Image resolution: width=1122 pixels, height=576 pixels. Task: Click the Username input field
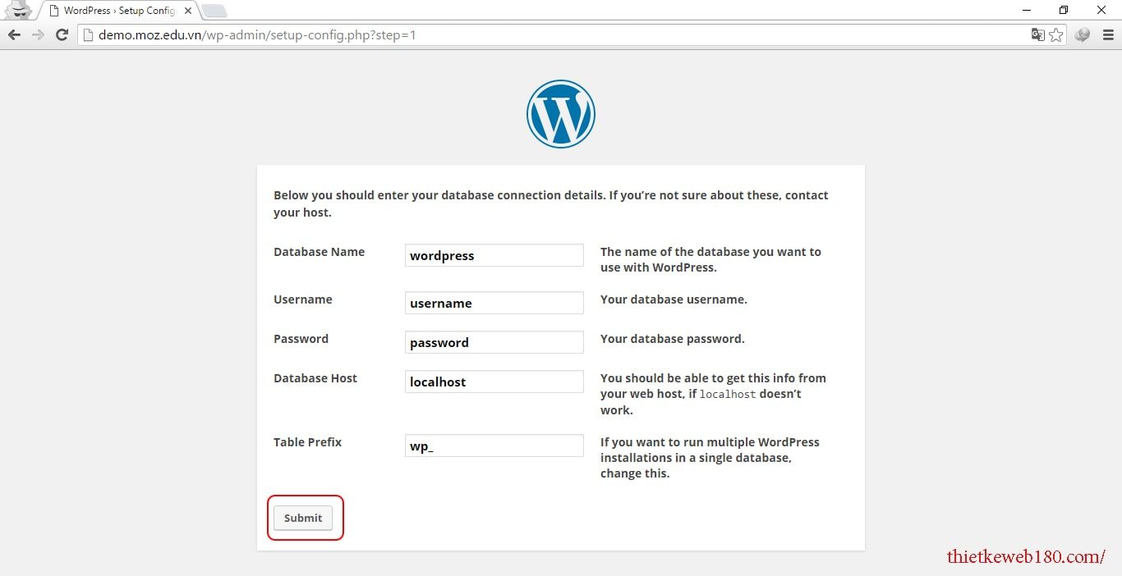[493, 303]
